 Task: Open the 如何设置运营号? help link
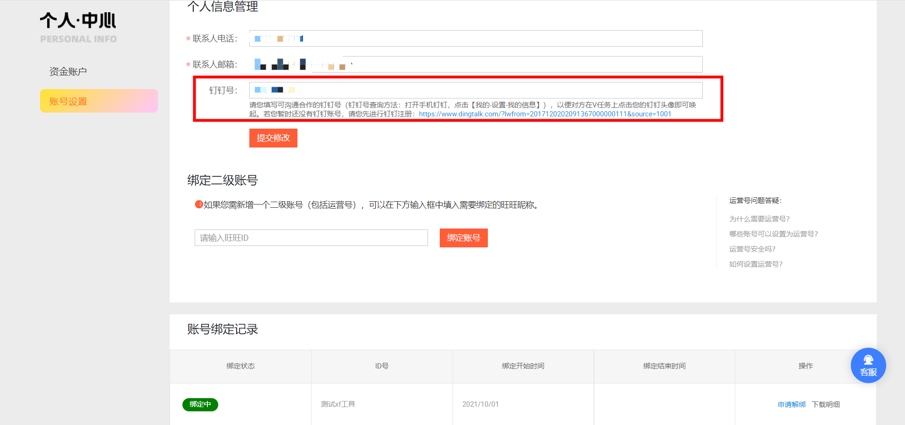[756, 264]
